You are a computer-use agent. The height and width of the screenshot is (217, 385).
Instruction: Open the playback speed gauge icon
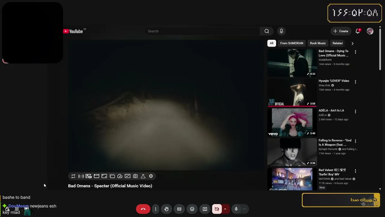(120, 176)
